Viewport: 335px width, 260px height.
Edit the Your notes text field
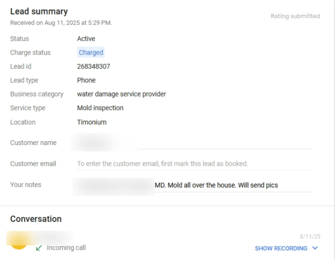pyautogui.click(x=216, y=185)
